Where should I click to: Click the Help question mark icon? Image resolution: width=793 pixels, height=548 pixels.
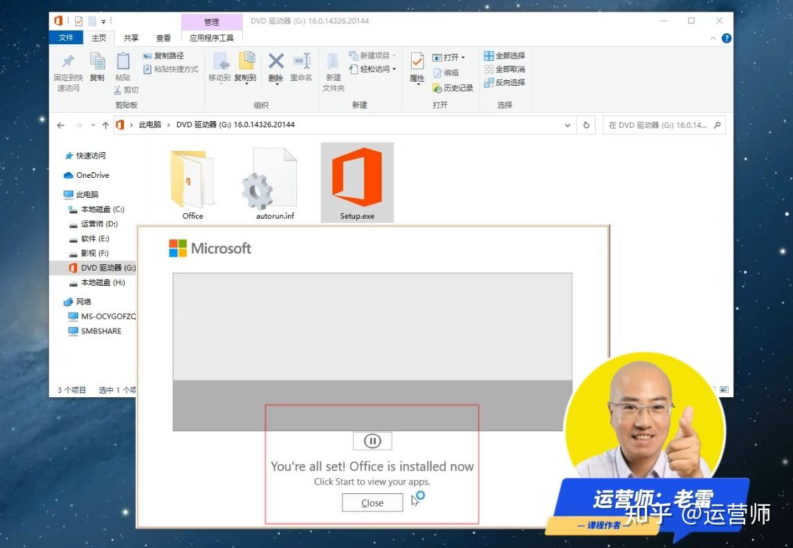point(727,39)
